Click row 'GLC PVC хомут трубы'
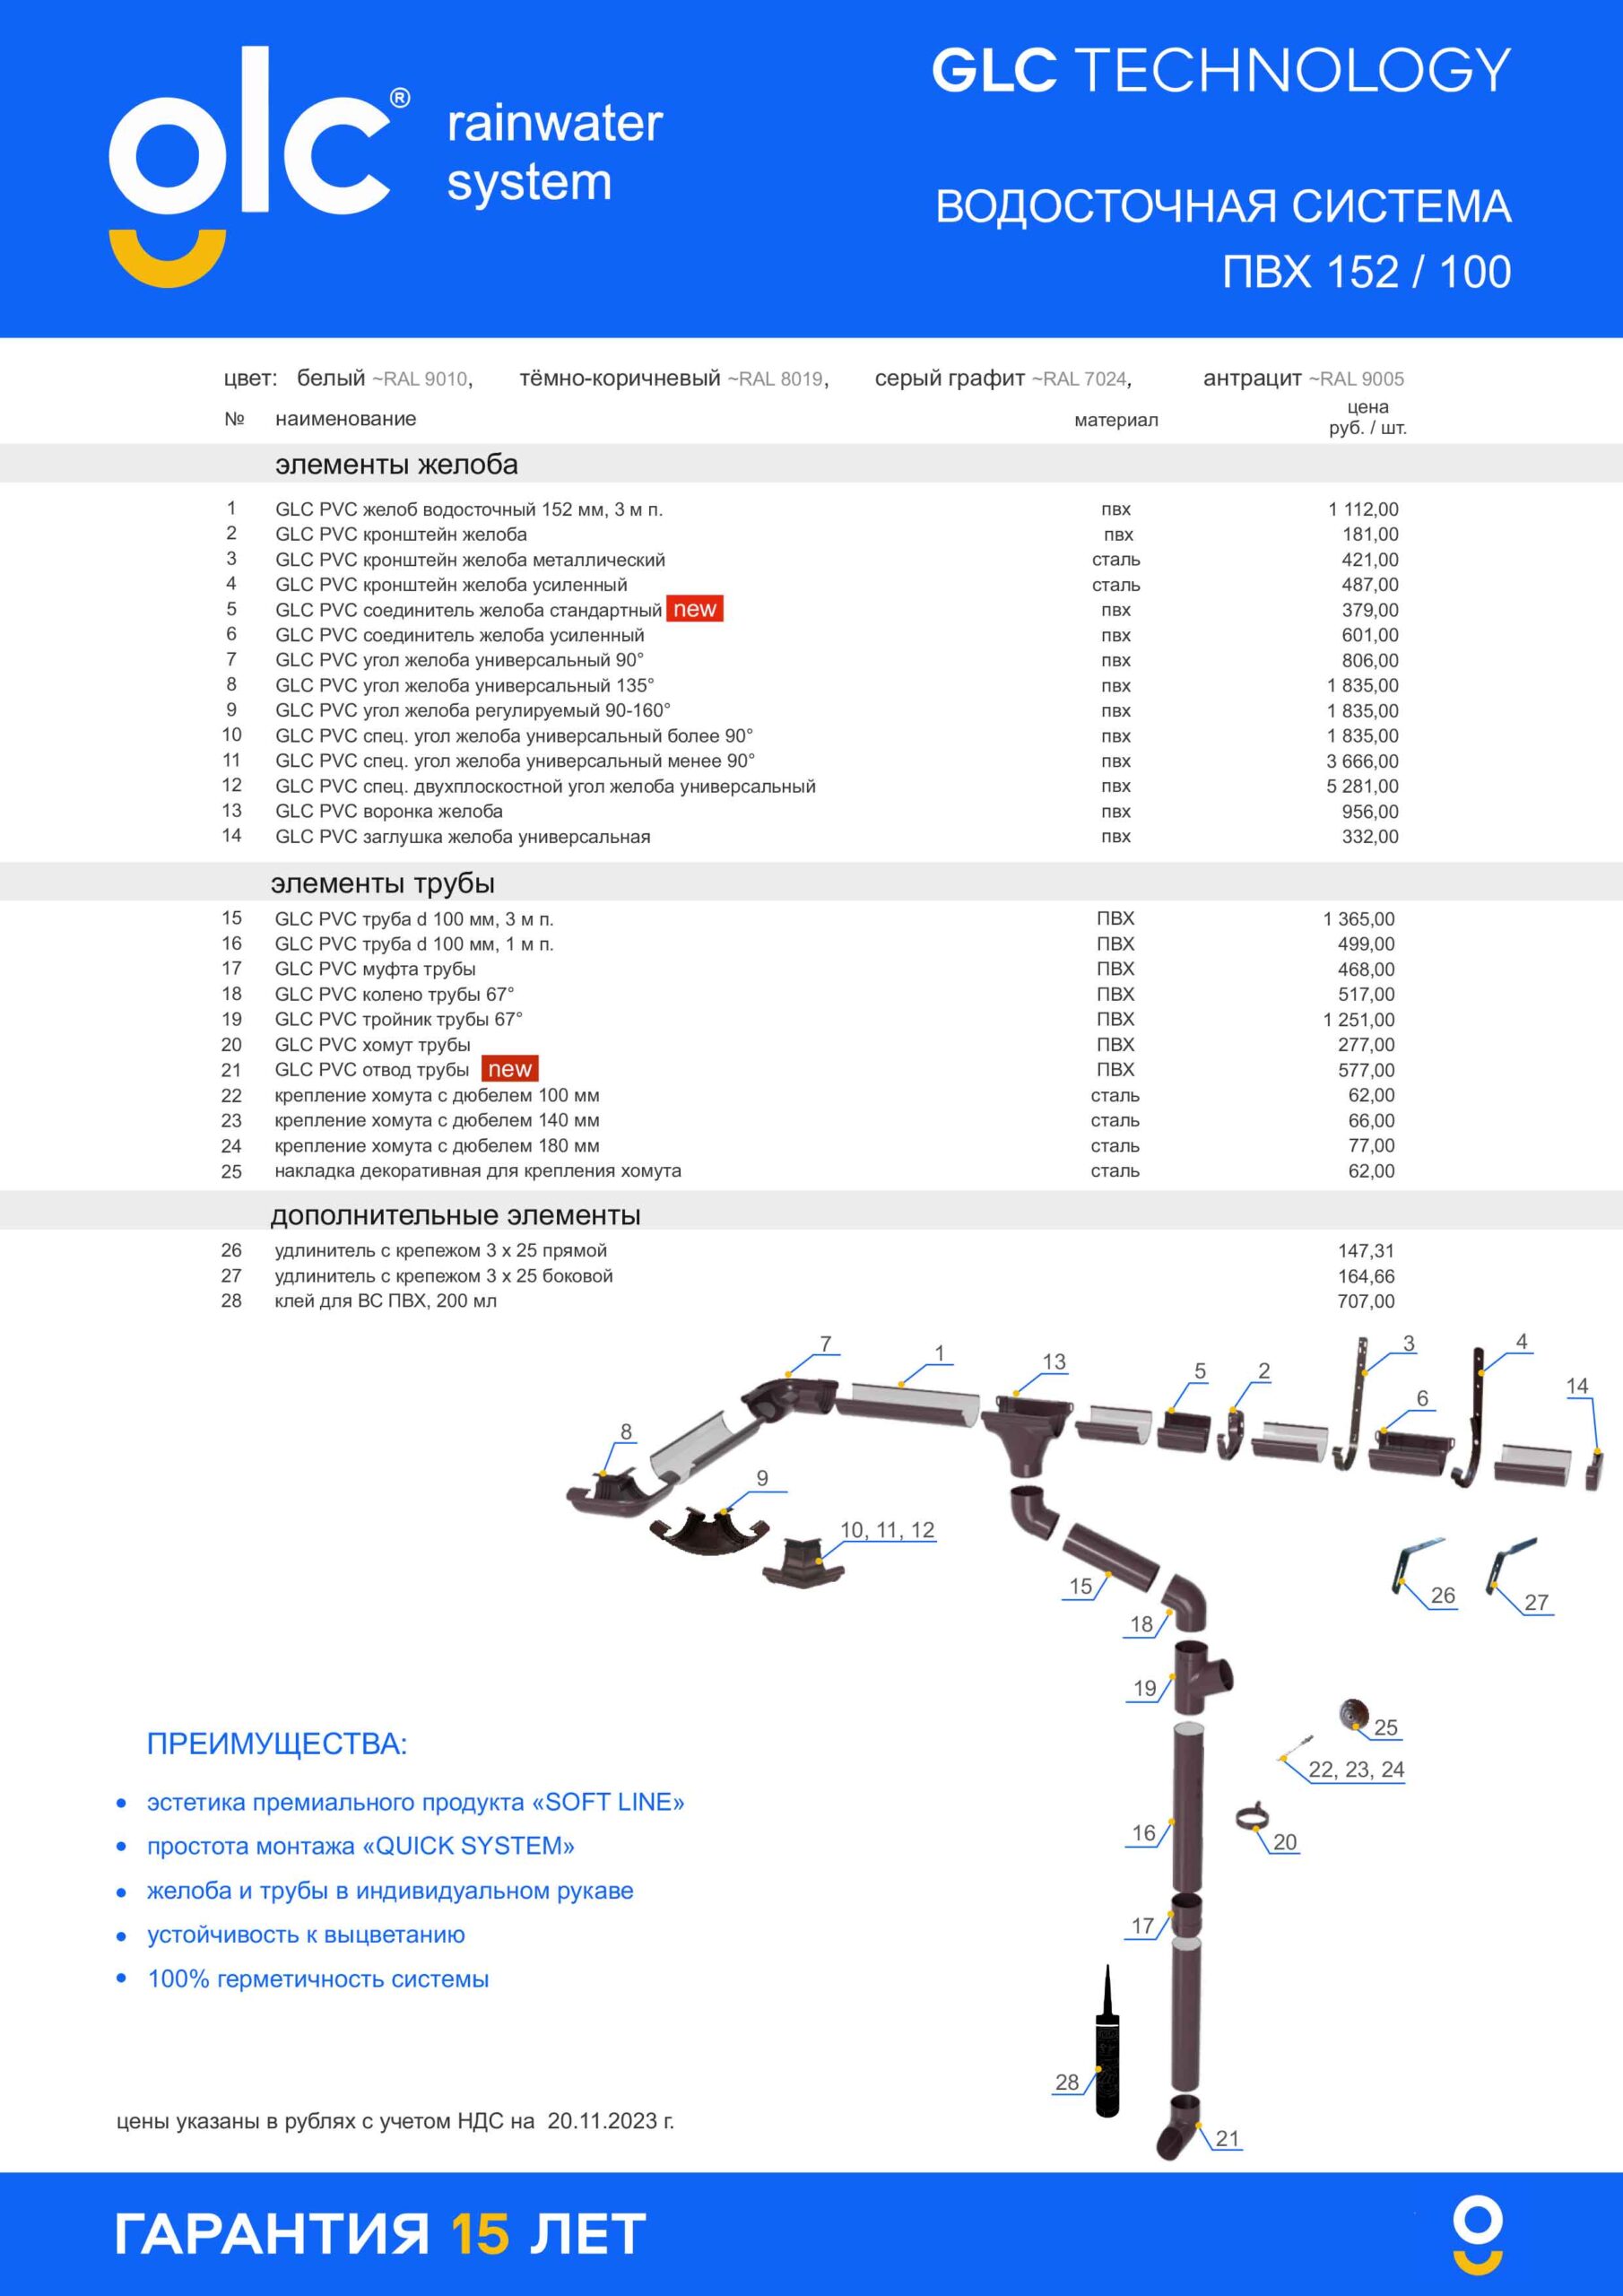The height and width of the screenshot is (2296, 1623). 808,1044
